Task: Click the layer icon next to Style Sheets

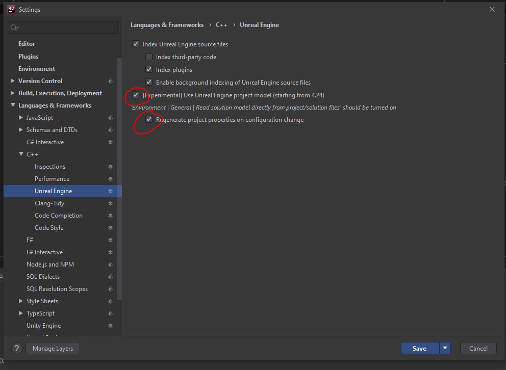Action: [110, 301]
